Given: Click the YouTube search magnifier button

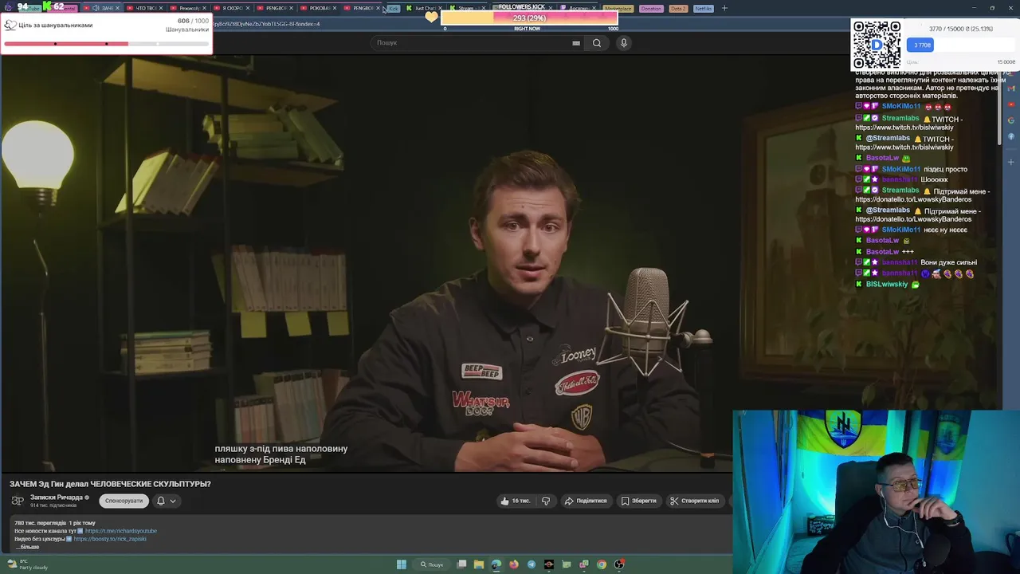Looking at the screenshot, I should pyautogui.click(x=596, y=43).
